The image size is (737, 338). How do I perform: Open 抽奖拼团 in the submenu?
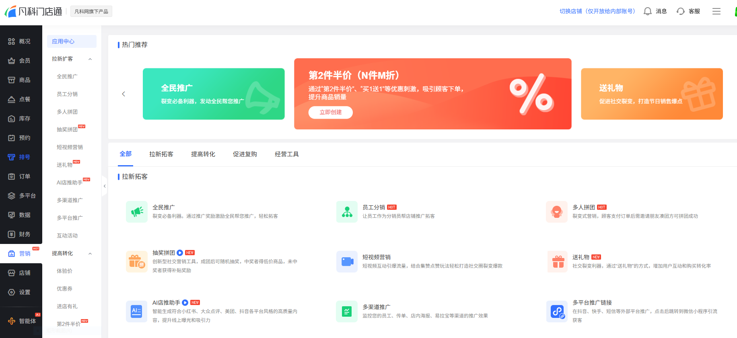click(67, 130)
